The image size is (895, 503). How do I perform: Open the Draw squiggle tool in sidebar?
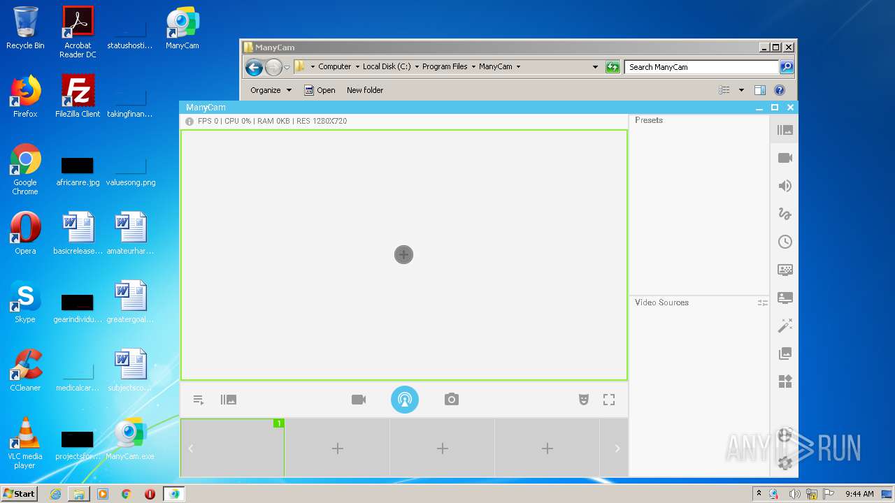pos(785,214)
